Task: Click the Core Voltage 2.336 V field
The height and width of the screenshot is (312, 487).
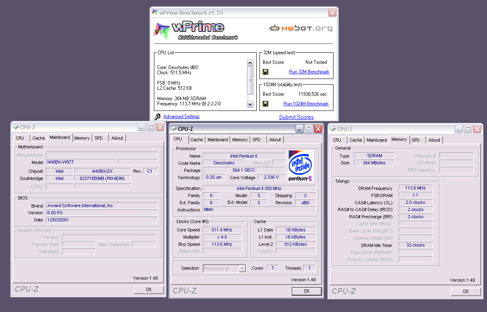Action: coord(271,177)
